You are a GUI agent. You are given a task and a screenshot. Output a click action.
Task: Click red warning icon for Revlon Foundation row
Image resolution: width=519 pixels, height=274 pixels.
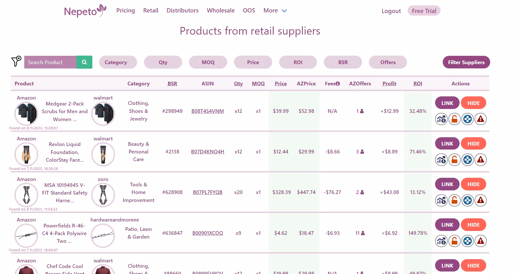point(480,160)
